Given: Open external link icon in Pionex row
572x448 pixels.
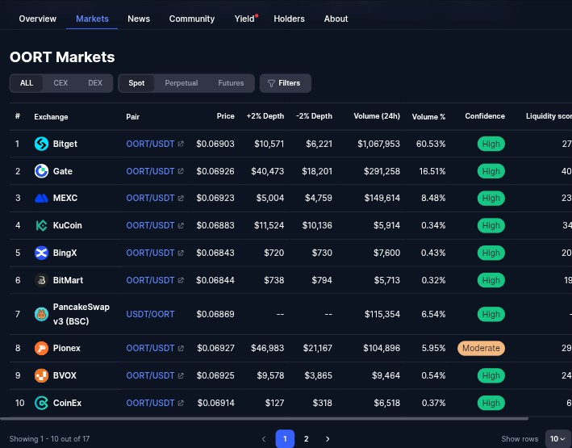Looking at the screenshot, I should pos(181,349).
